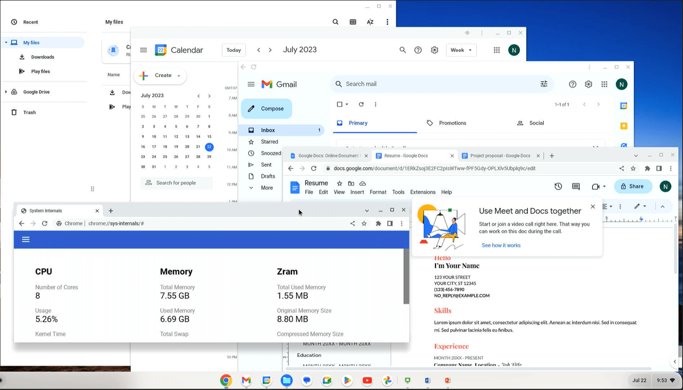The image size is (683, 390).
Task: Switch Files app to grid view
Action: (353, 22)
